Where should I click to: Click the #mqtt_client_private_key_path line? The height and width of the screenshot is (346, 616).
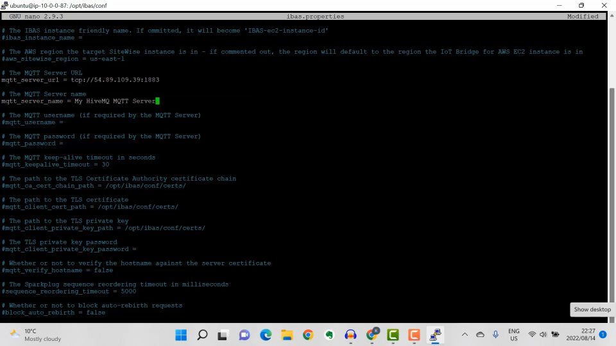[103, 228]
